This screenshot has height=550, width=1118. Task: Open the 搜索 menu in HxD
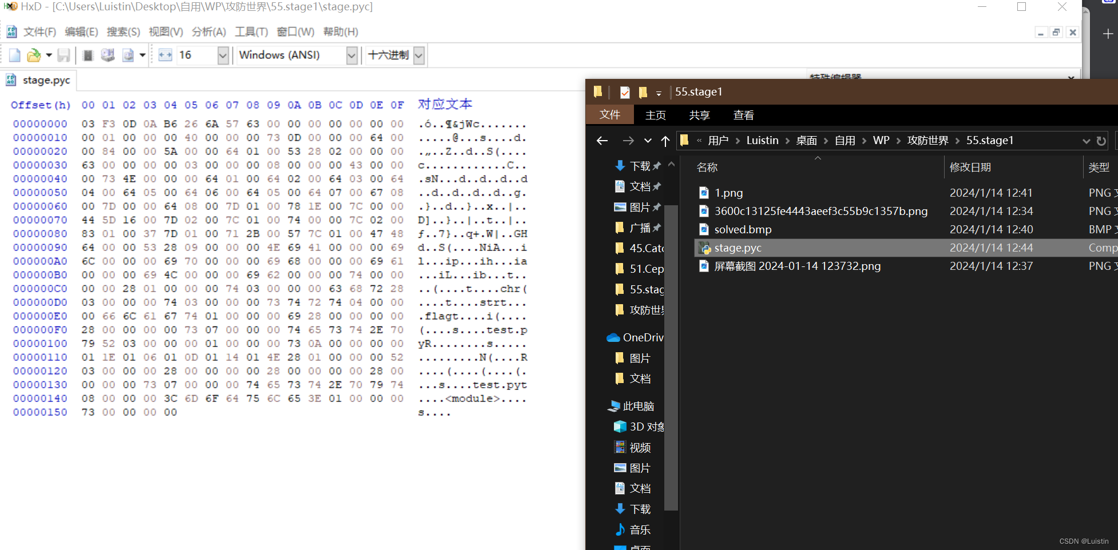tap(122, 31)
